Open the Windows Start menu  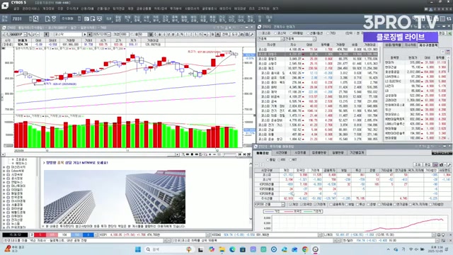click(x=138, y=249)
